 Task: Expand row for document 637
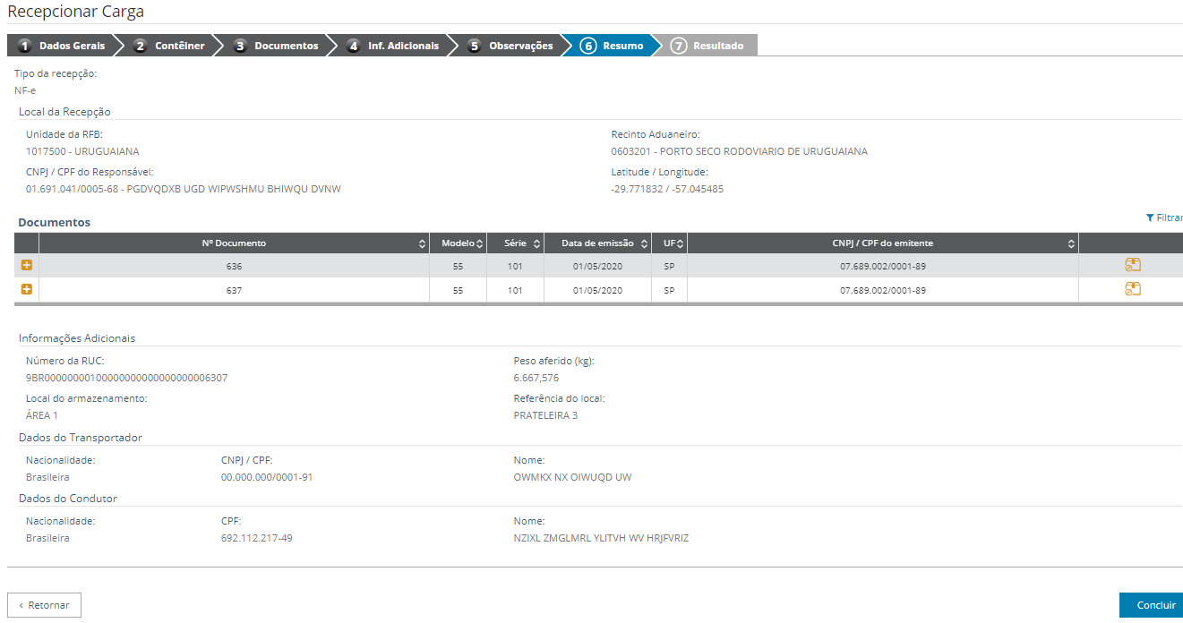tap(27, 290)
